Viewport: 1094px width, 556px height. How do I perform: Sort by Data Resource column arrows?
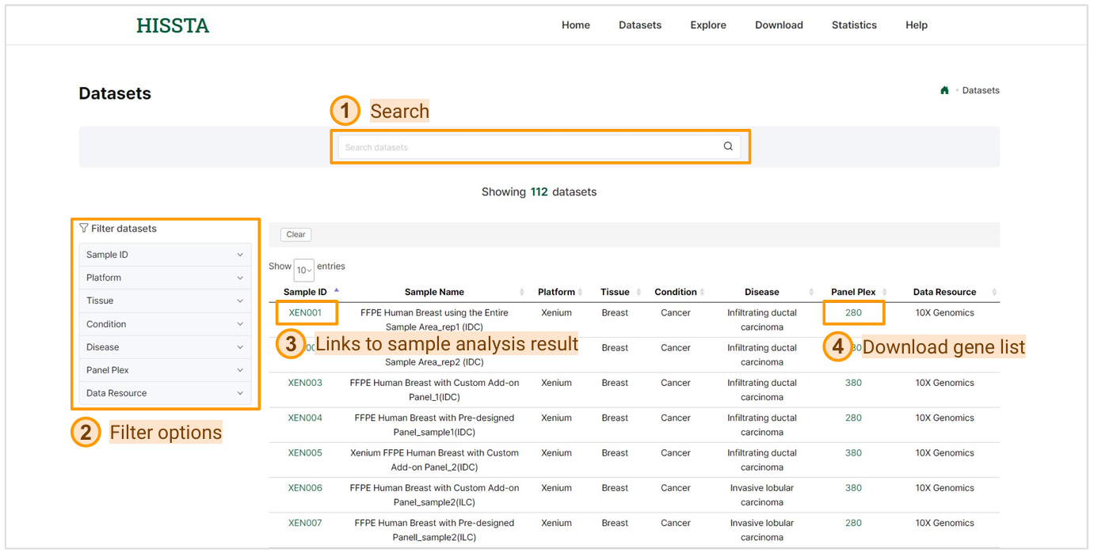[994, 292]
